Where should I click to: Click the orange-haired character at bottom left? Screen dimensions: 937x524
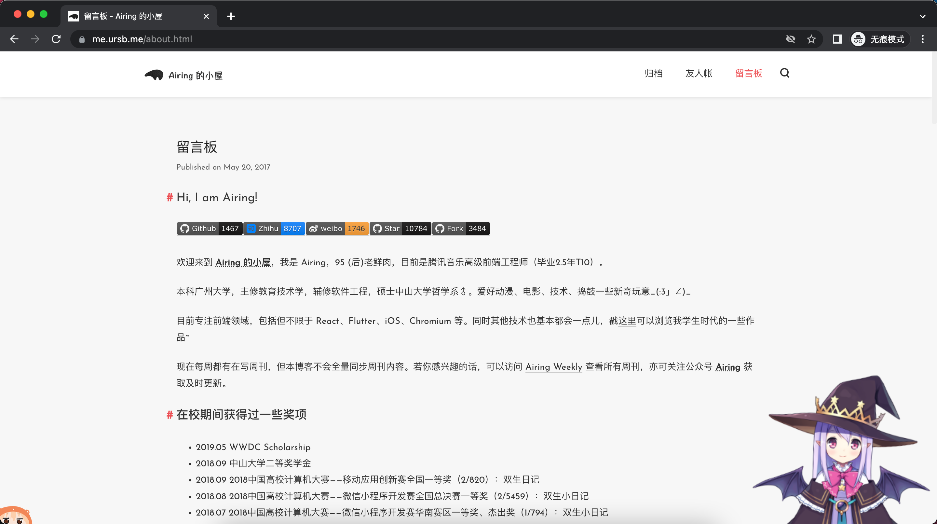pyautogui.click(x=15, y=515)
